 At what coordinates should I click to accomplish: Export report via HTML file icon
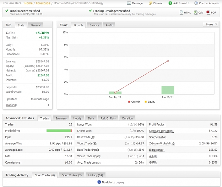[x=182, y=12]
